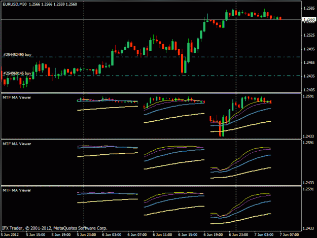
Task: Click the 6 Jun 15:00 time axis label
Action: click(x=188, y=235)
